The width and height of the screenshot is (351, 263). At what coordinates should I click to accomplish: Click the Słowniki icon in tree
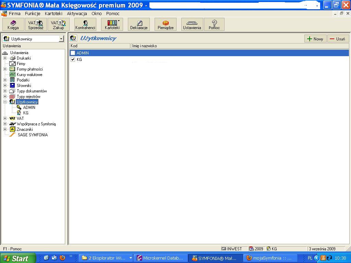click(12, 85)
